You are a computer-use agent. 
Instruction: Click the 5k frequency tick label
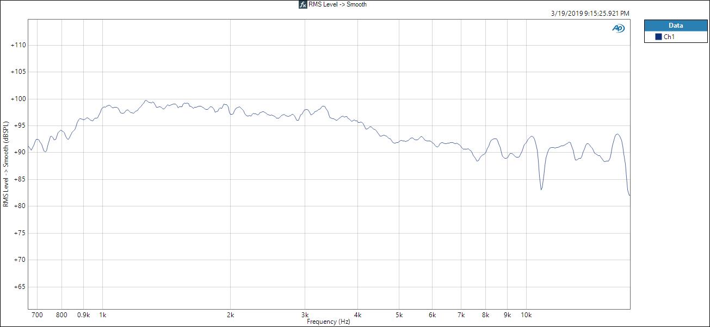click(x=399, y=315)
